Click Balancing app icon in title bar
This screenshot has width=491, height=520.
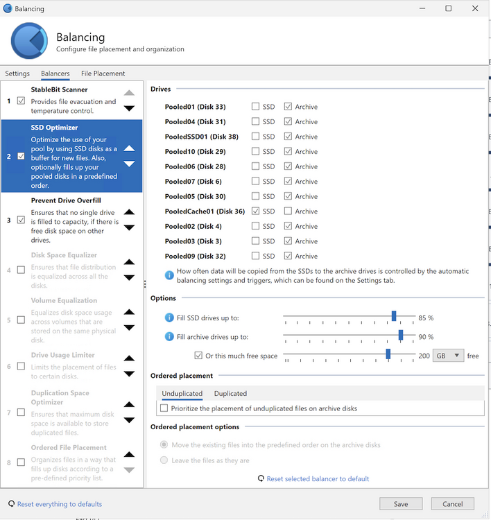coord(8,8)
